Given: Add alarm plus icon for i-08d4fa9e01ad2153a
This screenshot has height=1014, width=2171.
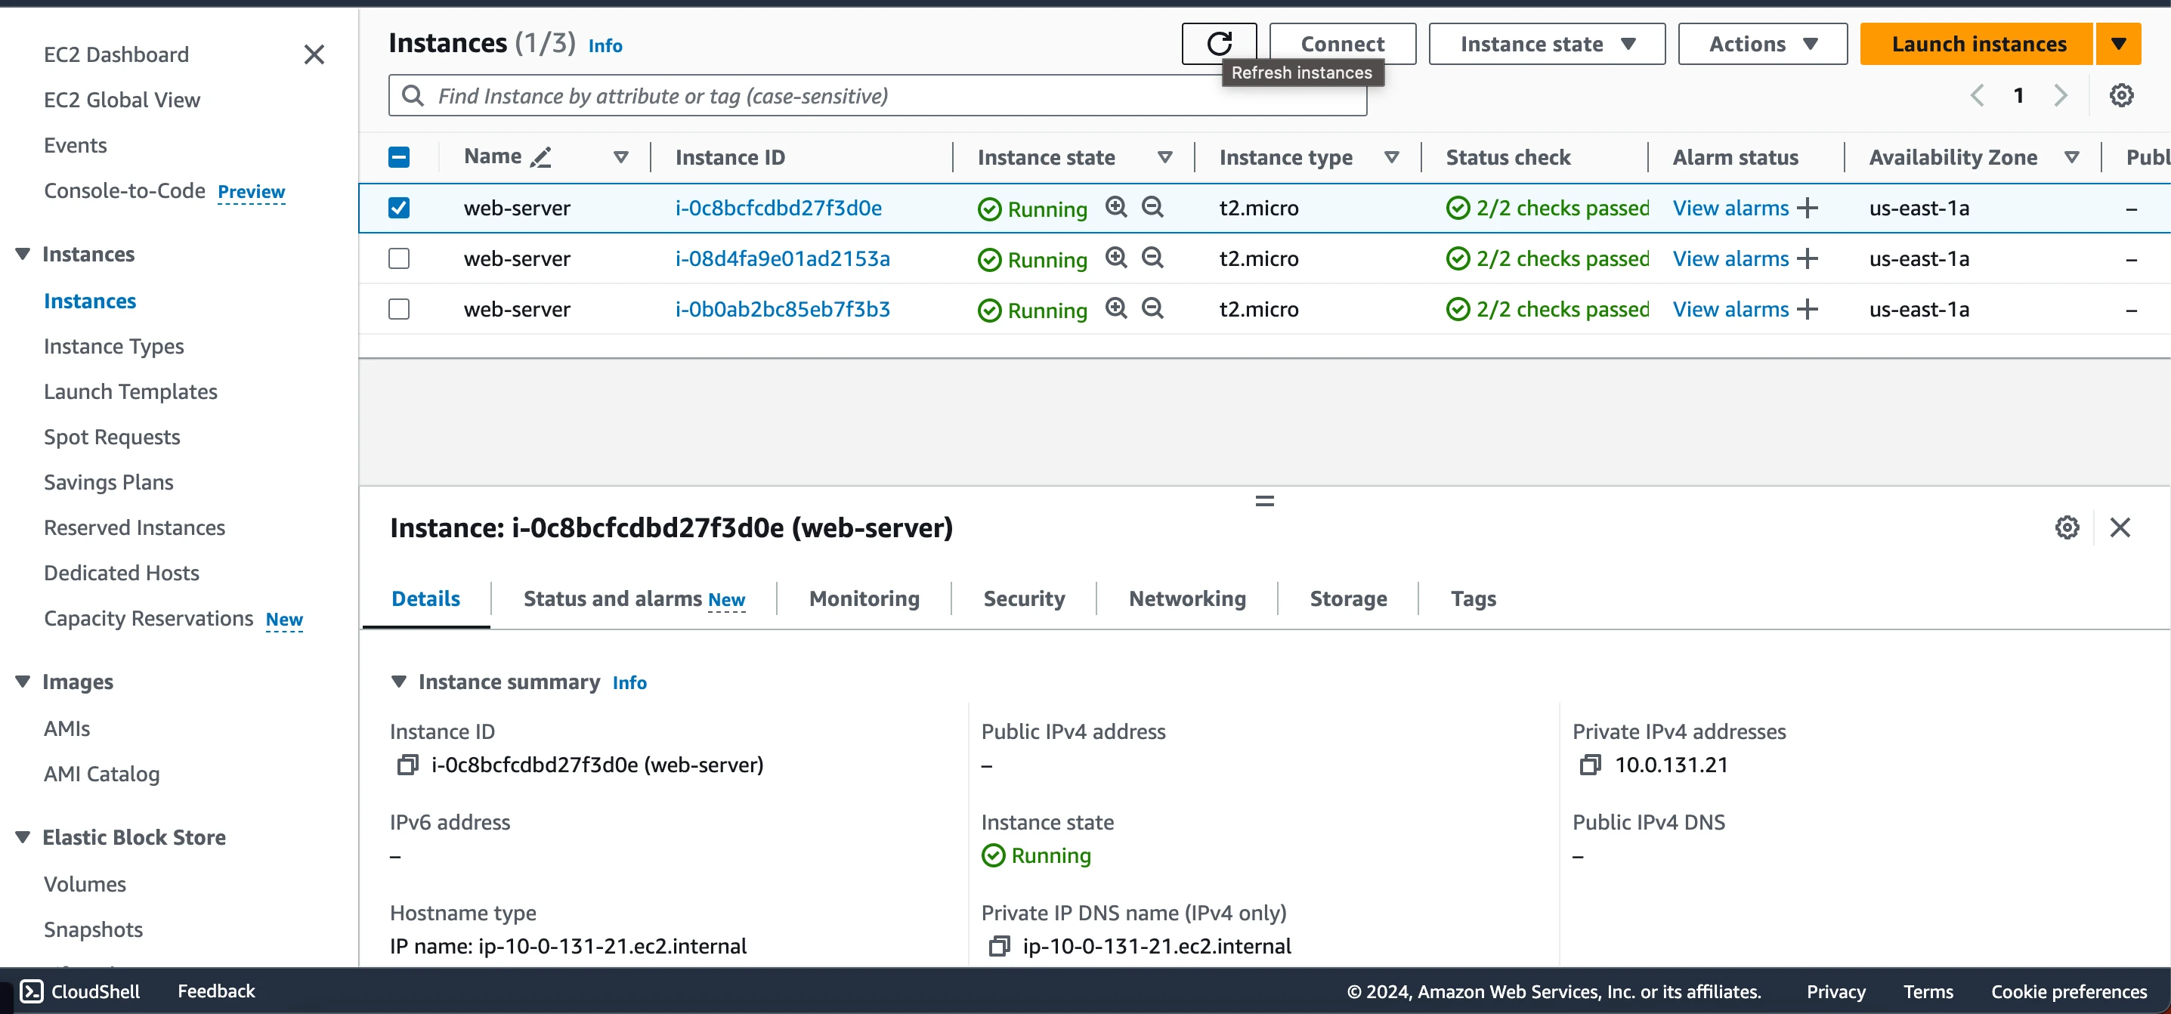Looking at the screenshot, I should (1807, 258).
